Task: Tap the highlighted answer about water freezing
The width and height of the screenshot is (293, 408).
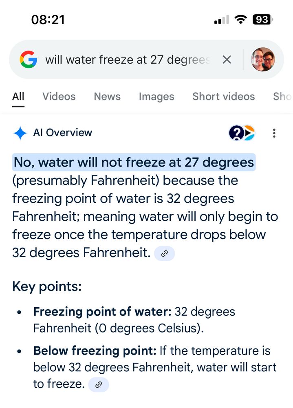Action: [134, 162]
